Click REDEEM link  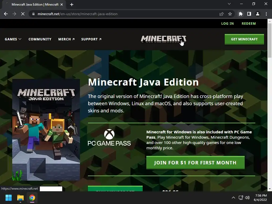[x=249, y=23]
